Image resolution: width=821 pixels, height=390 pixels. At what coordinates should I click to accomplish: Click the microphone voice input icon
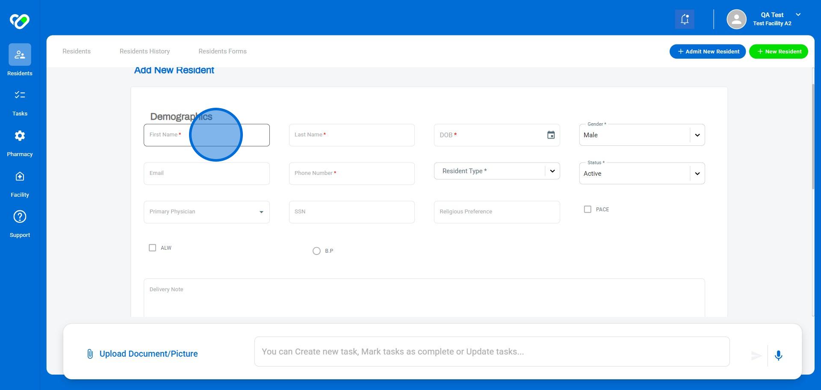coord(778,355)
